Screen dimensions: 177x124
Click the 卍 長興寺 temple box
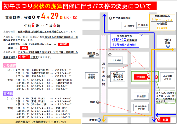point(143,25)
